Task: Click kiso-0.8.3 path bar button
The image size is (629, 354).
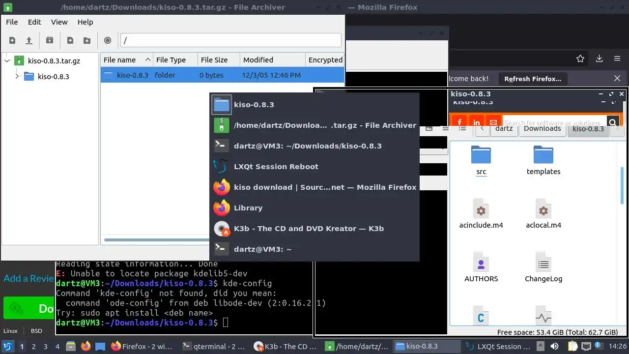Action: tap(588, 129)
